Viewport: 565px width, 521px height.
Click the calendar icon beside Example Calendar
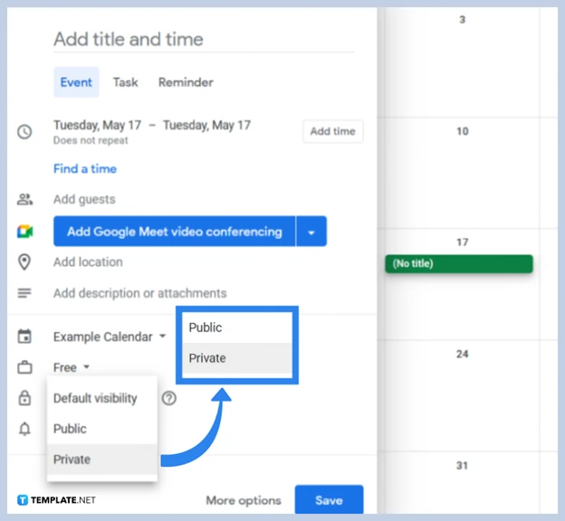click(24, 336)
